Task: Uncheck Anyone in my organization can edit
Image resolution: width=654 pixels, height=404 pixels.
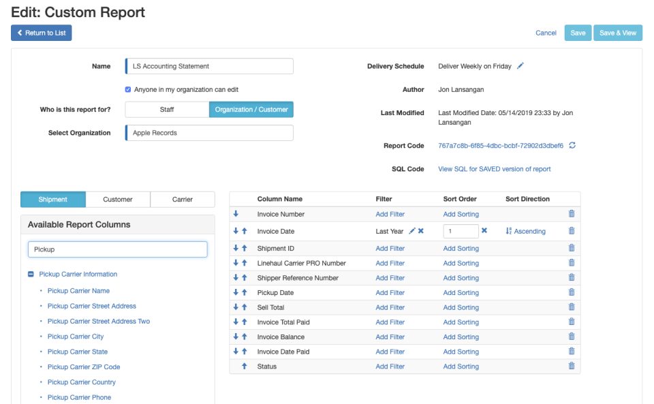Action: click(x=128, y=89)
